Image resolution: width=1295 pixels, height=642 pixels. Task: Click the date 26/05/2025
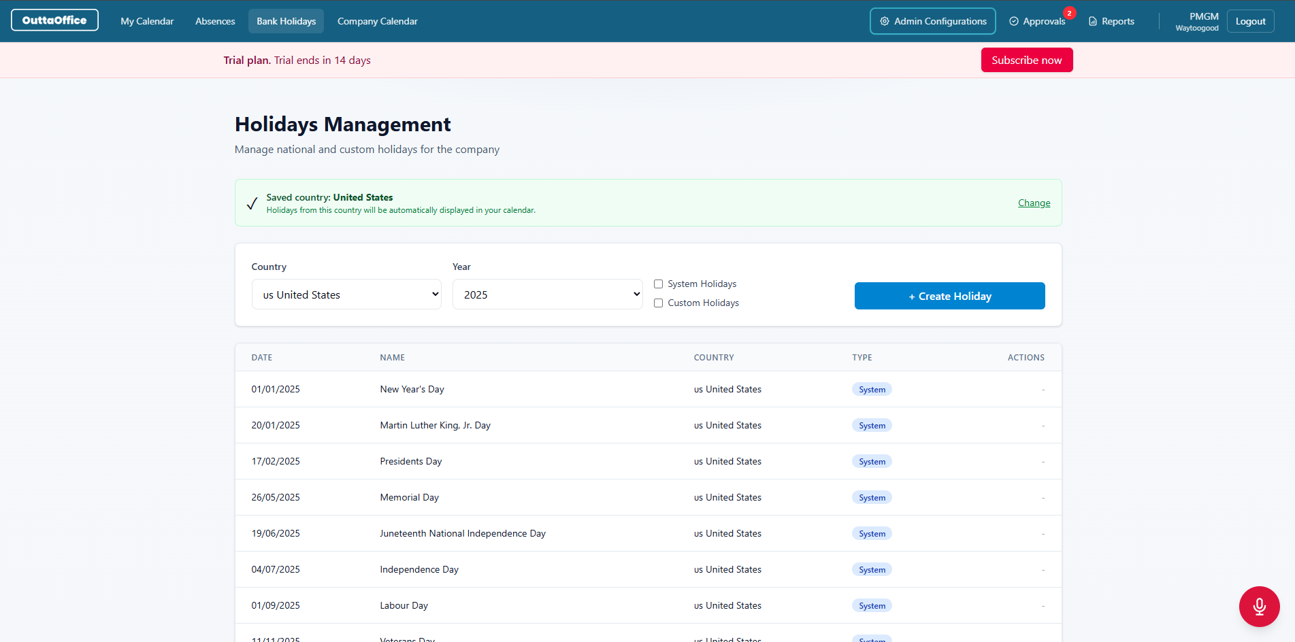click(276, 497)
